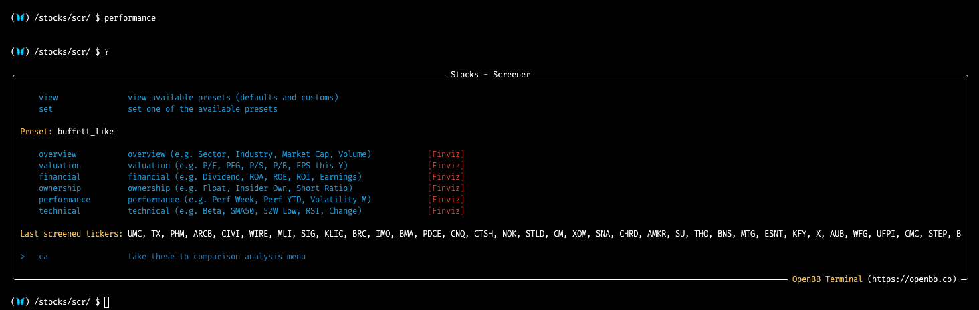The height and width of the screenshot is (310, 979).
Task: Select the 'ca' comparison analysis command
Action: click(x=43, y=257)
